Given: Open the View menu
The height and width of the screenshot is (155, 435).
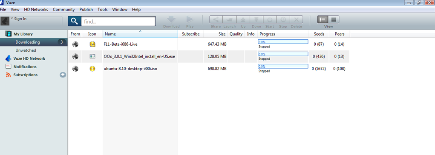Looking at the screenshot, I should point(15,9).
